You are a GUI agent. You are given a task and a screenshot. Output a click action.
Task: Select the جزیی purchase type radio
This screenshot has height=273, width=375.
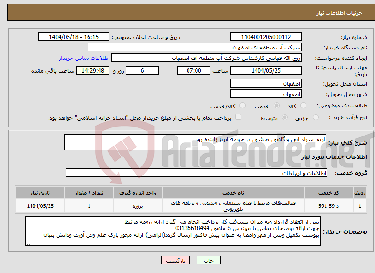(x=316, y=117)
